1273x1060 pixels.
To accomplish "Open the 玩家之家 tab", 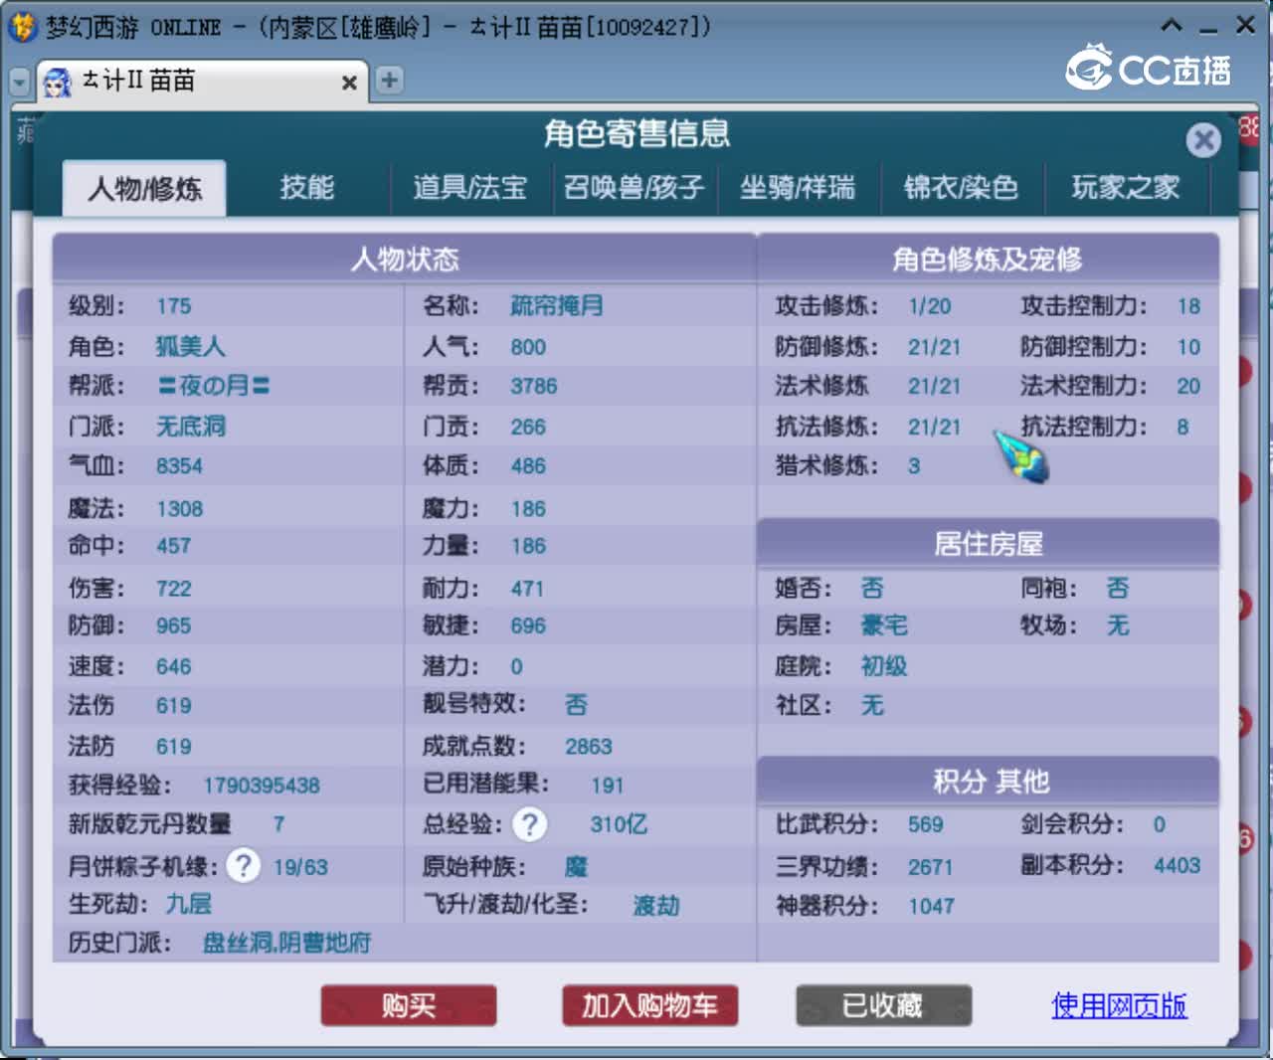I will click(x=1125, y=187).
